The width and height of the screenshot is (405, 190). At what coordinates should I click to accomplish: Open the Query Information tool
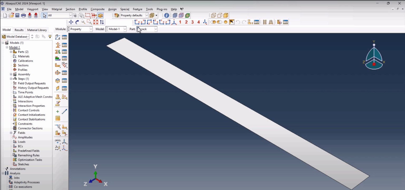(x=166, y=15)
